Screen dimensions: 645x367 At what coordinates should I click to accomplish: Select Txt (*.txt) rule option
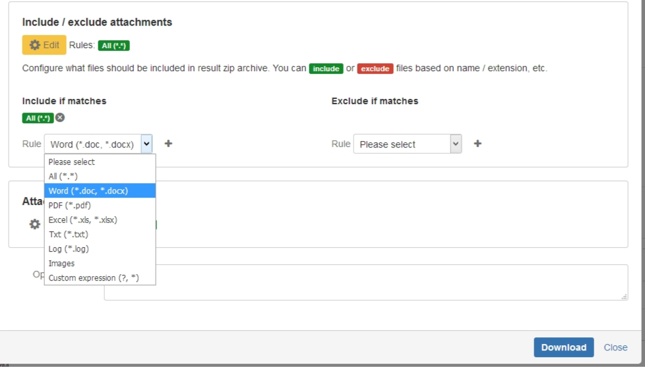coord(69,235)
